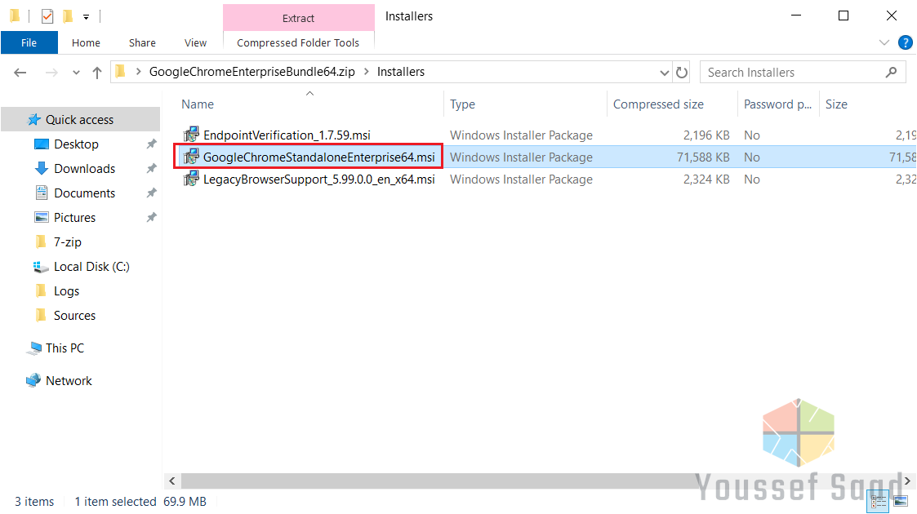Click GoogleChromeEnterpriseBundle64.zip in the address bar

pos(252,72)
